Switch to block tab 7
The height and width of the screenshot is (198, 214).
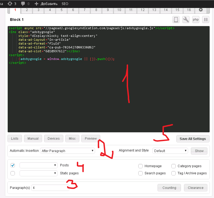pos(85,10)
